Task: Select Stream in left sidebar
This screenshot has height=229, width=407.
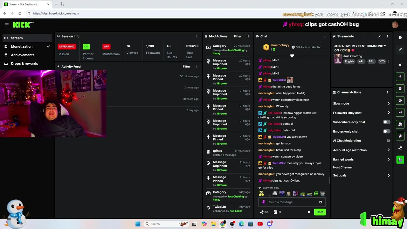Action: tap(27, 38)
